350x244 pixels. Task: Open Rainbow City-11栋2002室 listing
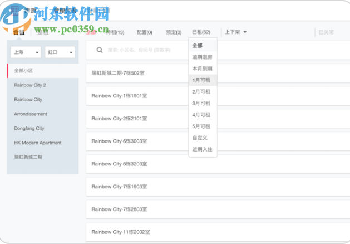pyautogui.click(x=218, y=232)
